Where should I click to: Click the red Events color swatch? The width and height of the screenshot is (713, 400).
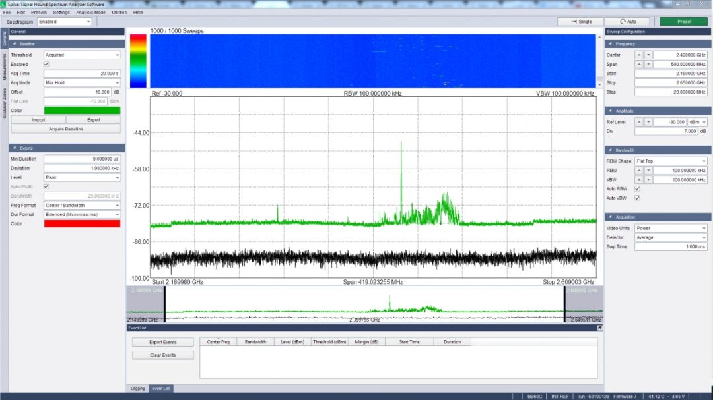click(82, 224)
